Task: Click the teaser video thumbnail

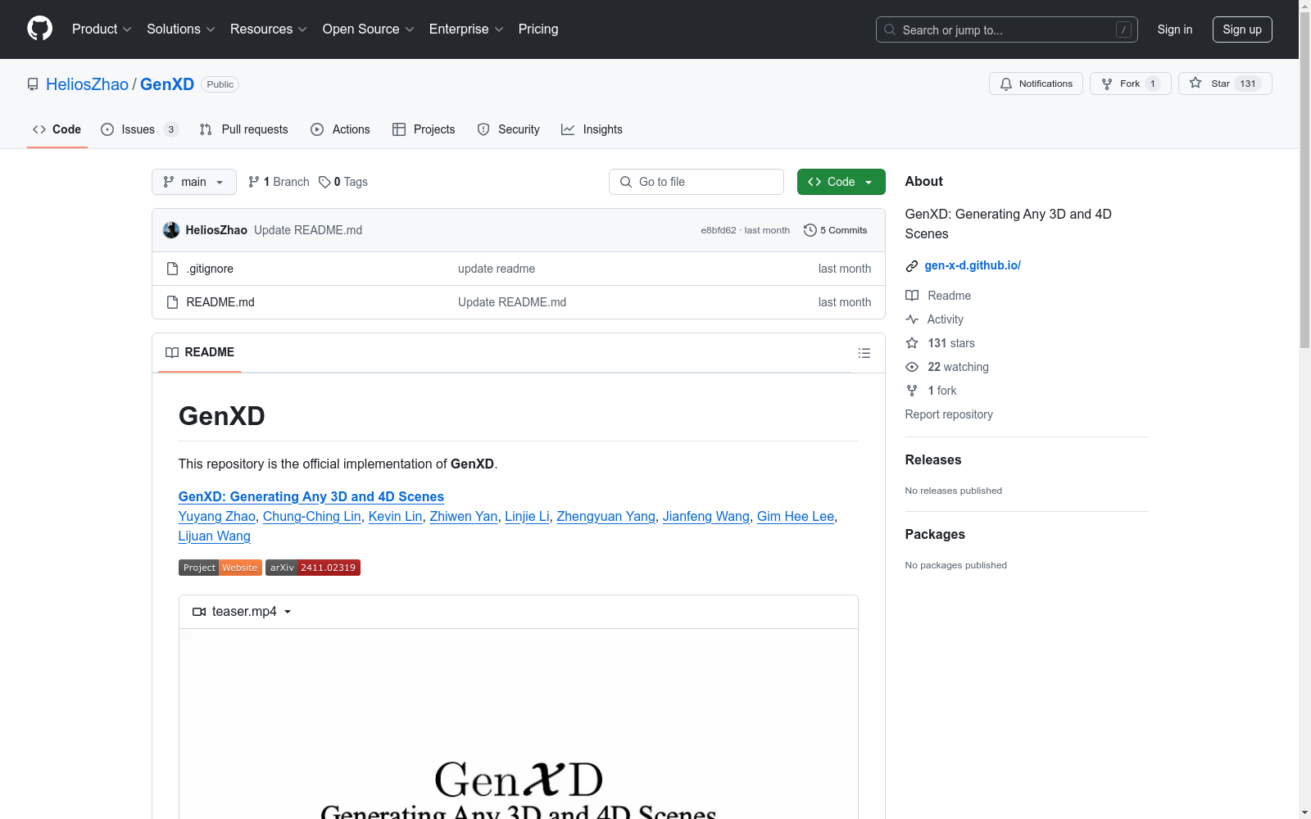Action: pos(519,724)
